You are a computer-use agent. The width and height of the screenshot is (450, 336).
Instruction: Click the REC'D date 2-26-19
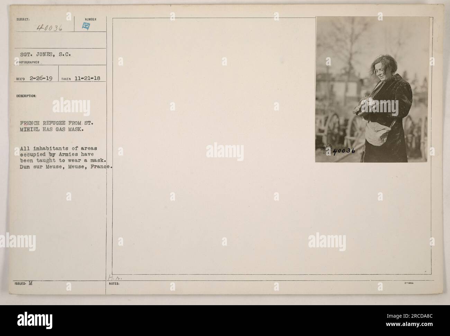point(41,78)
